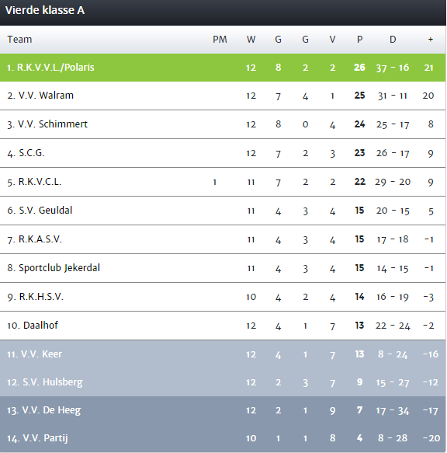The height and width of the screenshot is (453, 447).
Task: Open R.K.H.S.V. in the ranking
Action: tap(223, 297)
